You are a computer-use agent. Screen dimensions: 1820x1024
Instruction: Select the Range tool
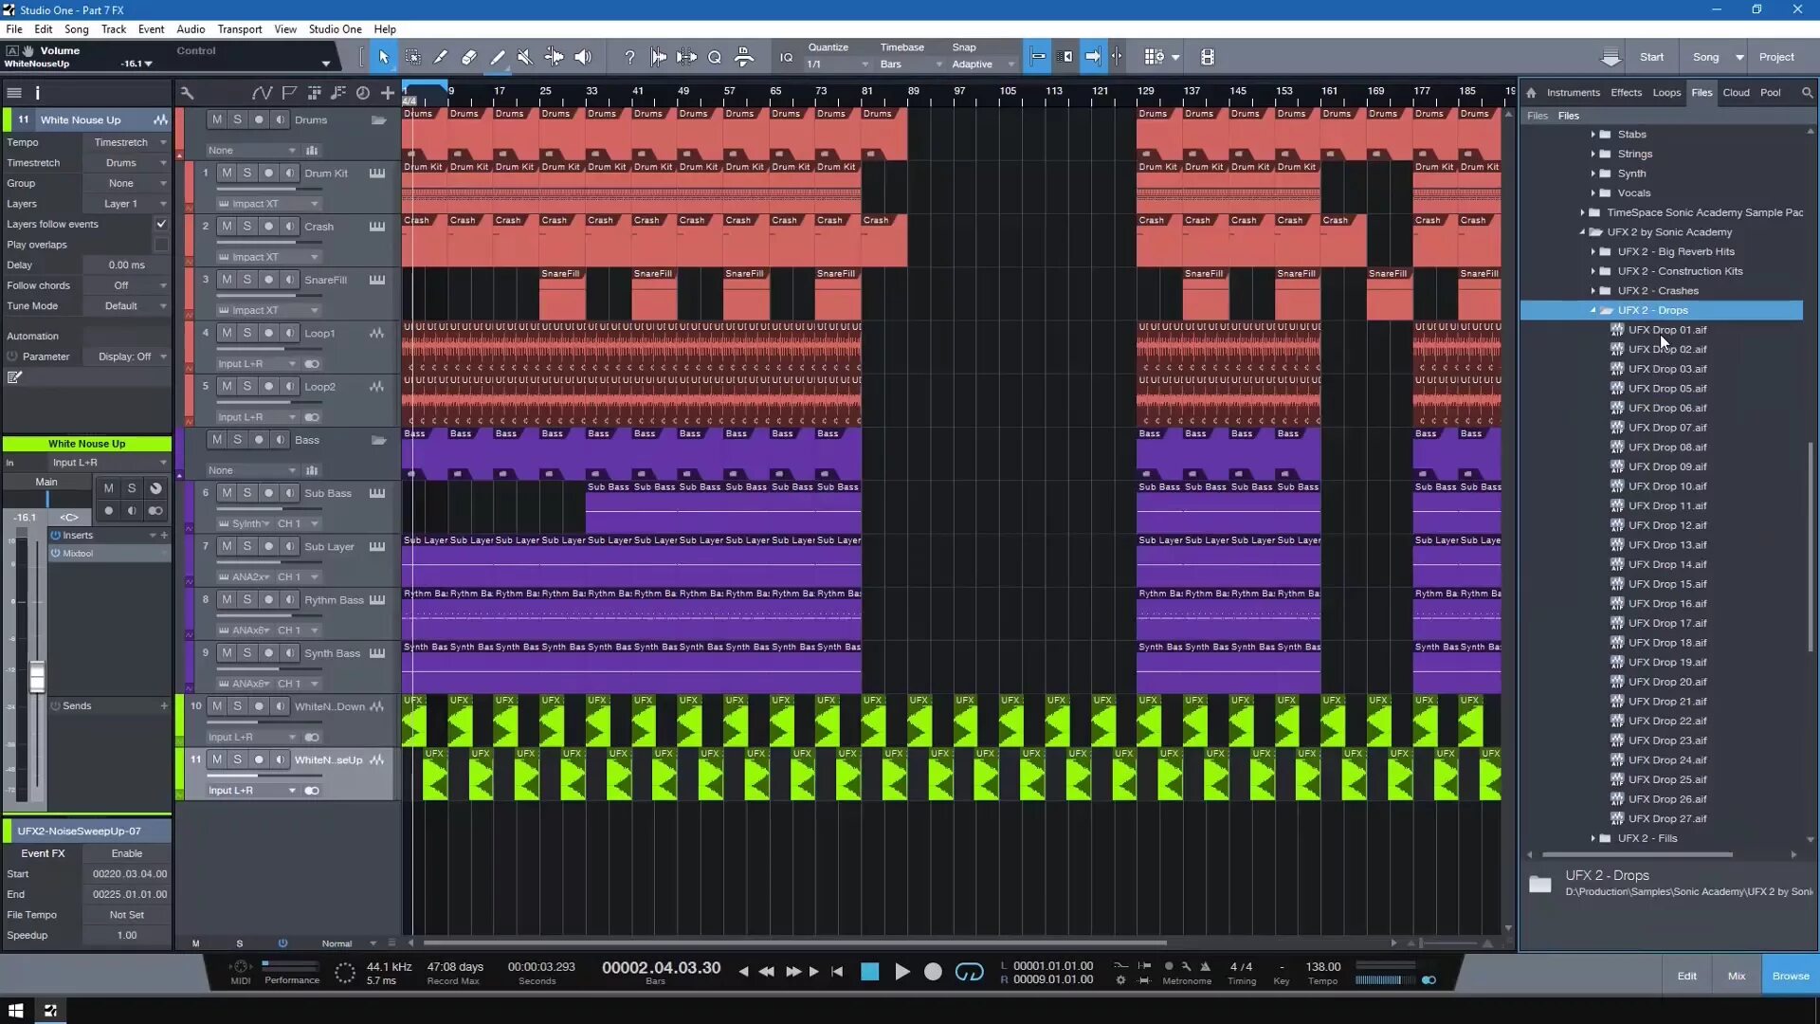click(x=413, y=57)
